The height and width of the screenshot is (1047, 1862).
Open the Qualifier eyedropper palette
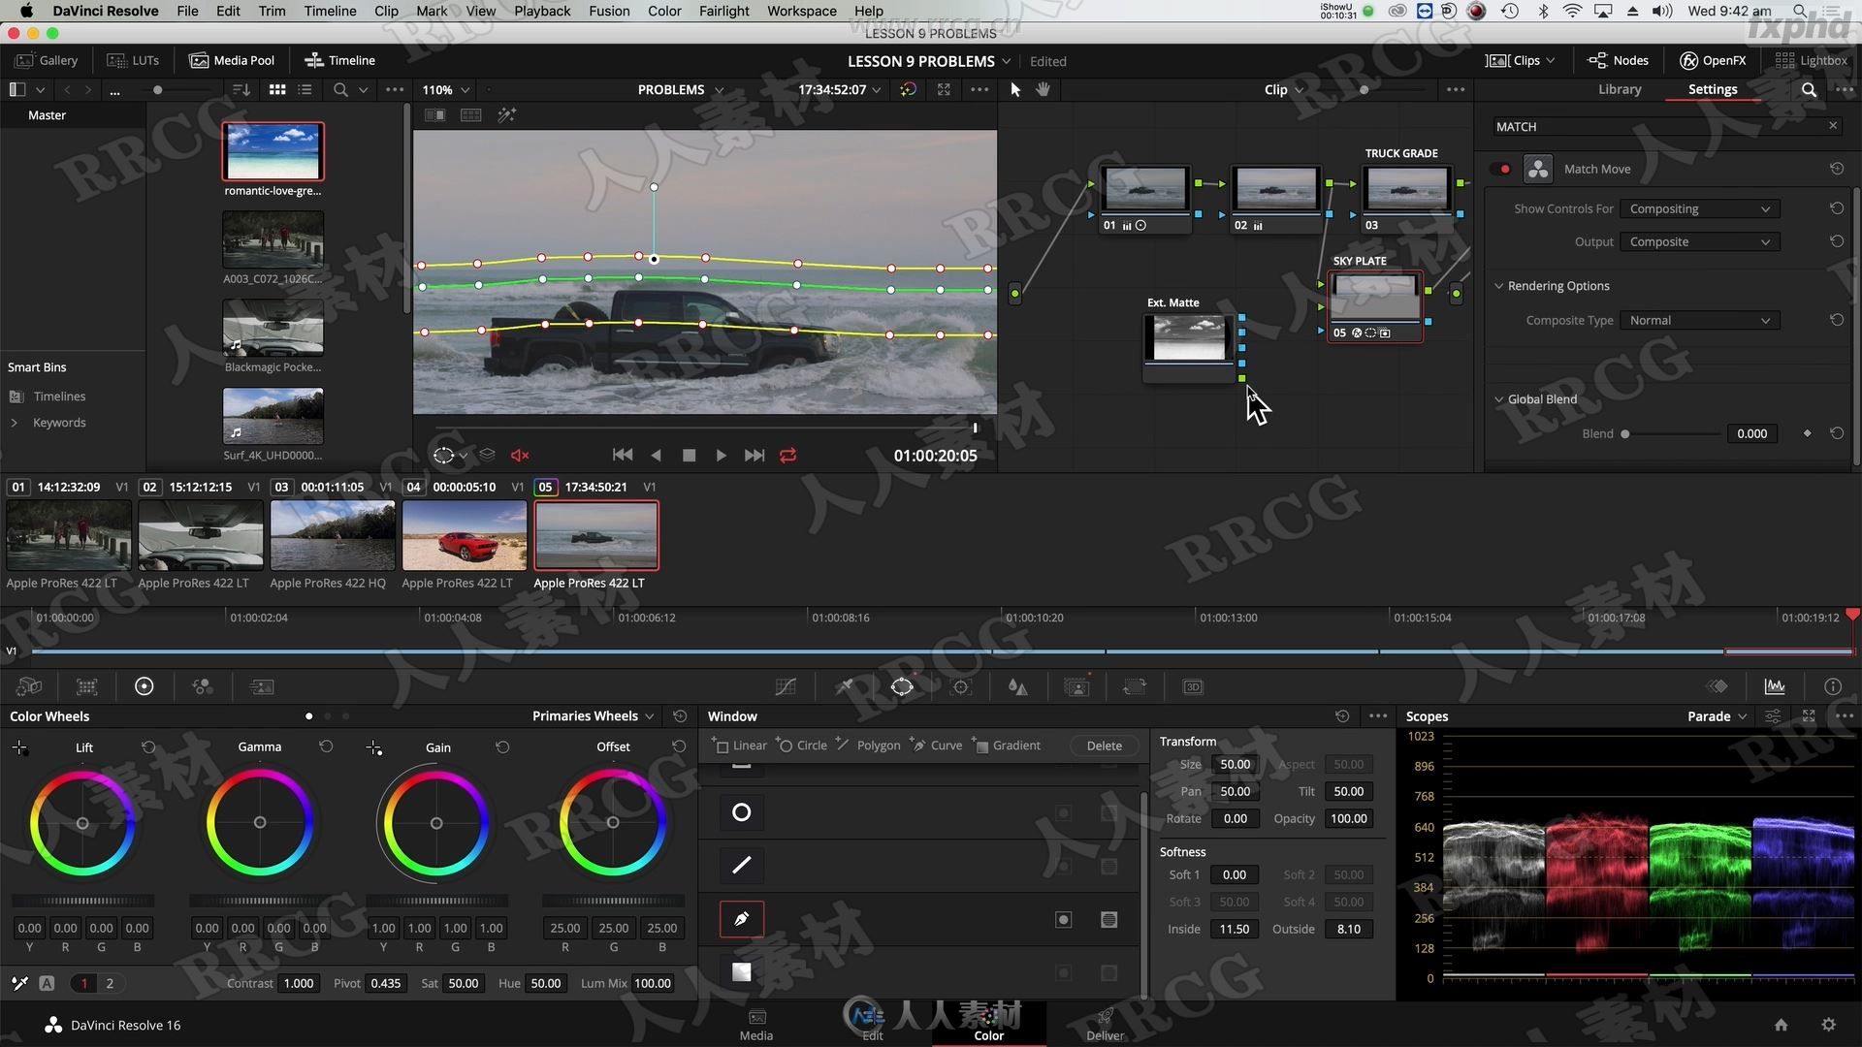[x=845, y=686]
